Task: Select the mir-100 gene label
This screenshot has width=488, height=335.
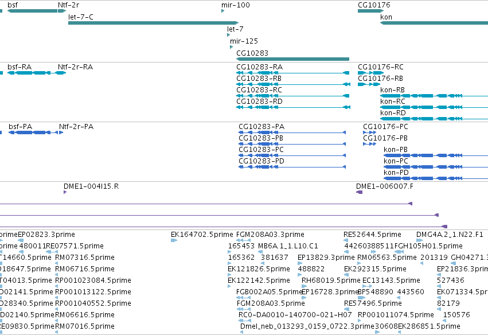Action: pyautogui.click(x=235, y=5)
